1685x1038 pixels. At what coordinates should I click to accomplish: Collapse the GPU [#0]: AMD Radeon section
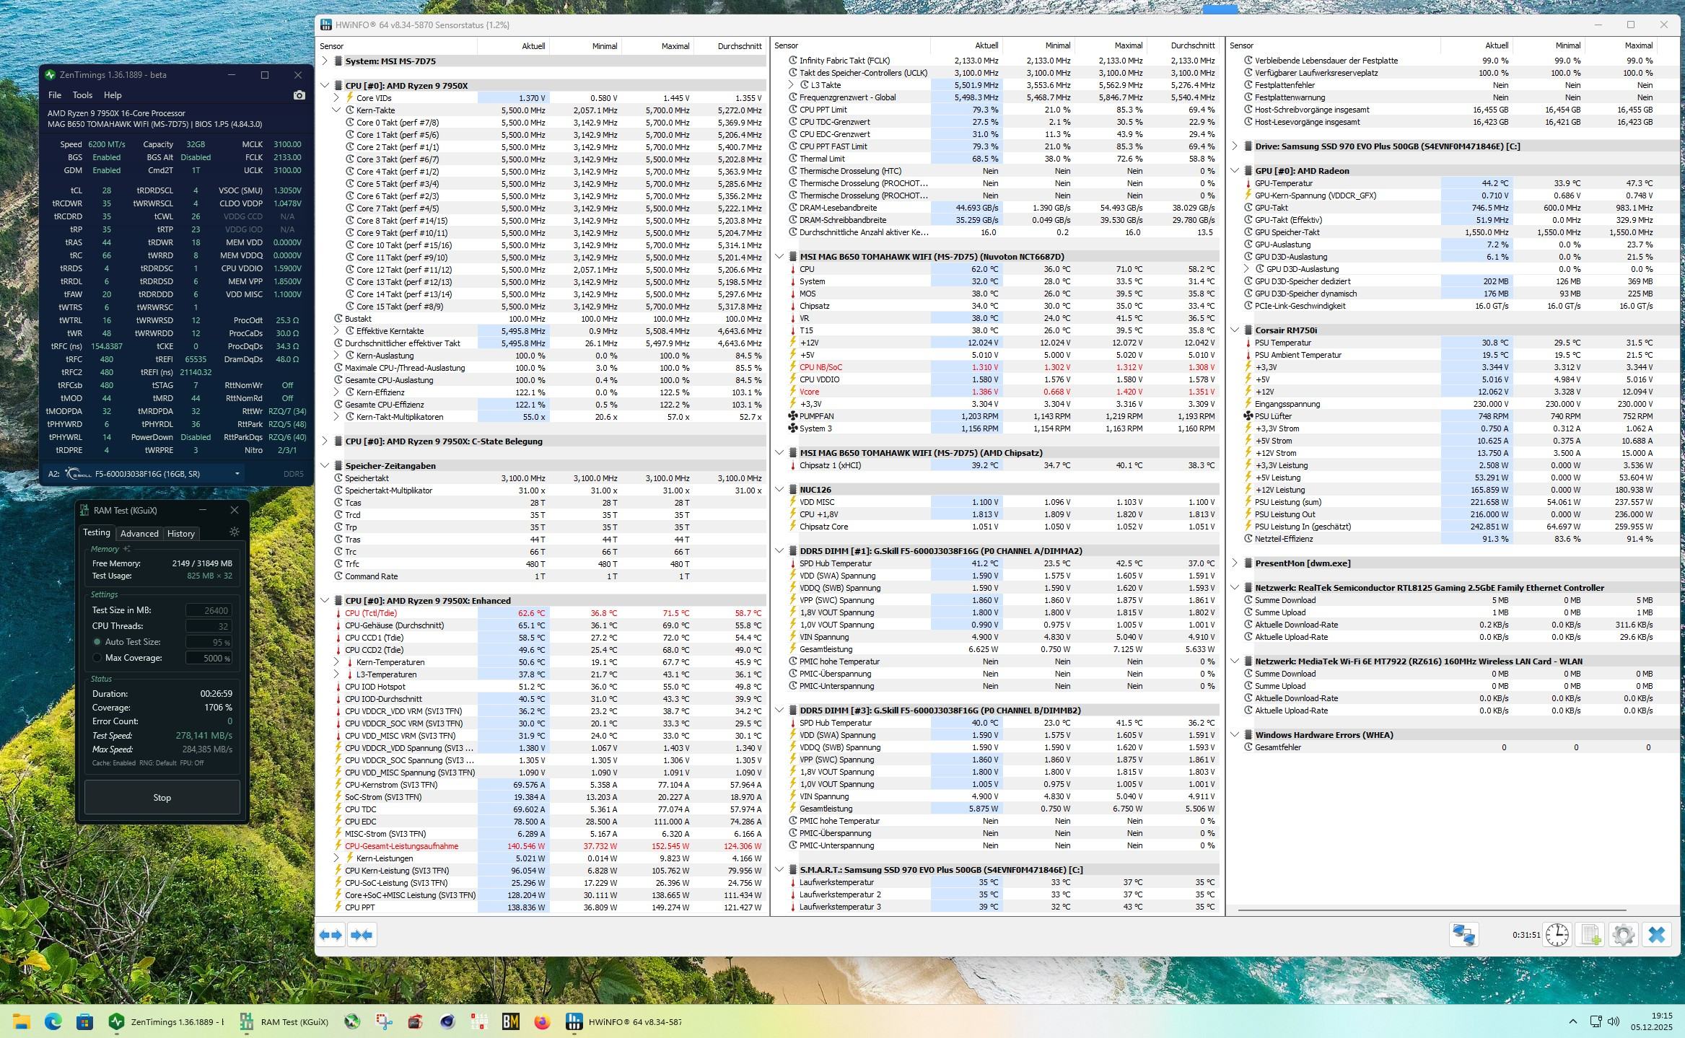[x=1235, y=171]
